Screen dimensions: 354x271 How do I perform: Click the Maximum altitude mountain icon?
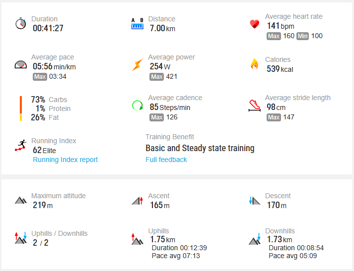(x=20, y=200)
